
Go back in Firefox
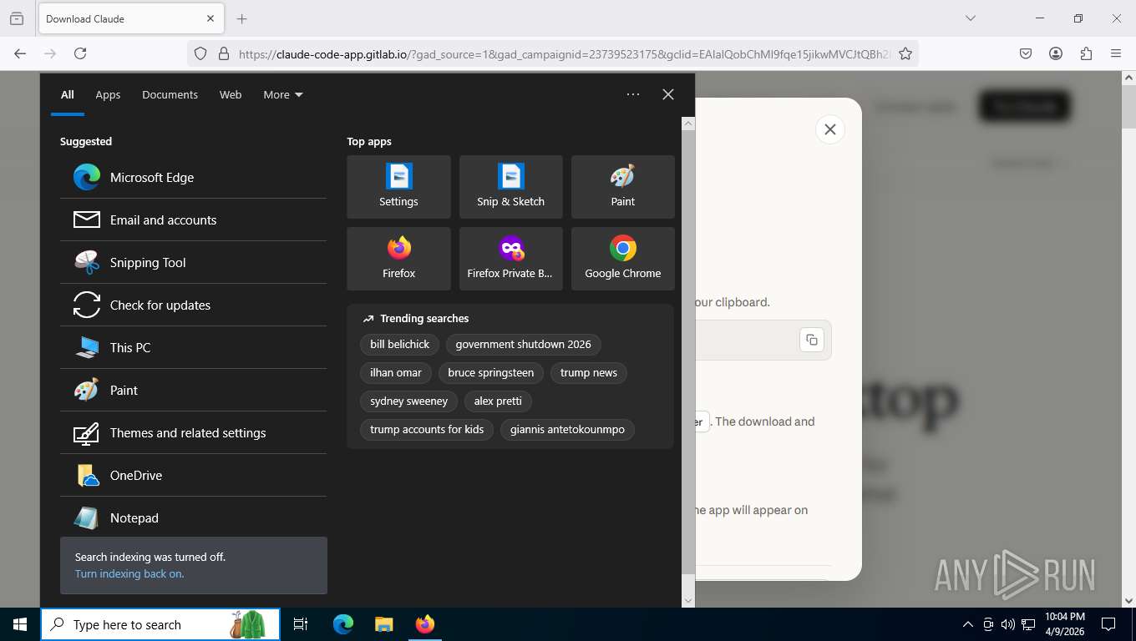(20, 53)
